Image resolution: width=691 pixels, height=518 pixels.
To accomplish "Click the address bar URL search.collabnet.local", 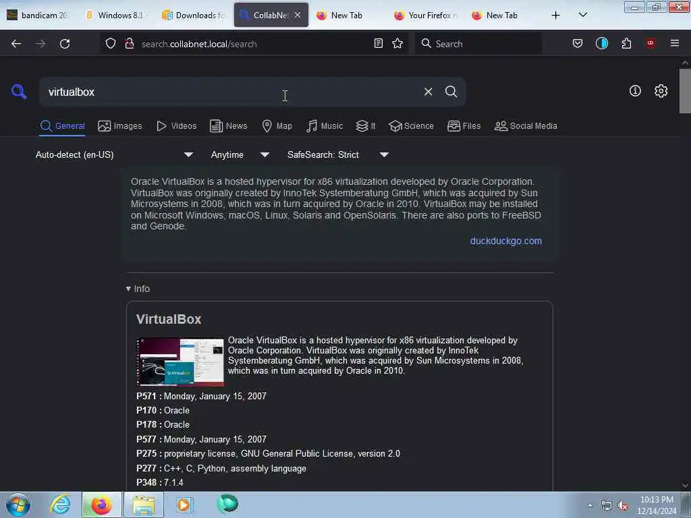I will 199,44.
